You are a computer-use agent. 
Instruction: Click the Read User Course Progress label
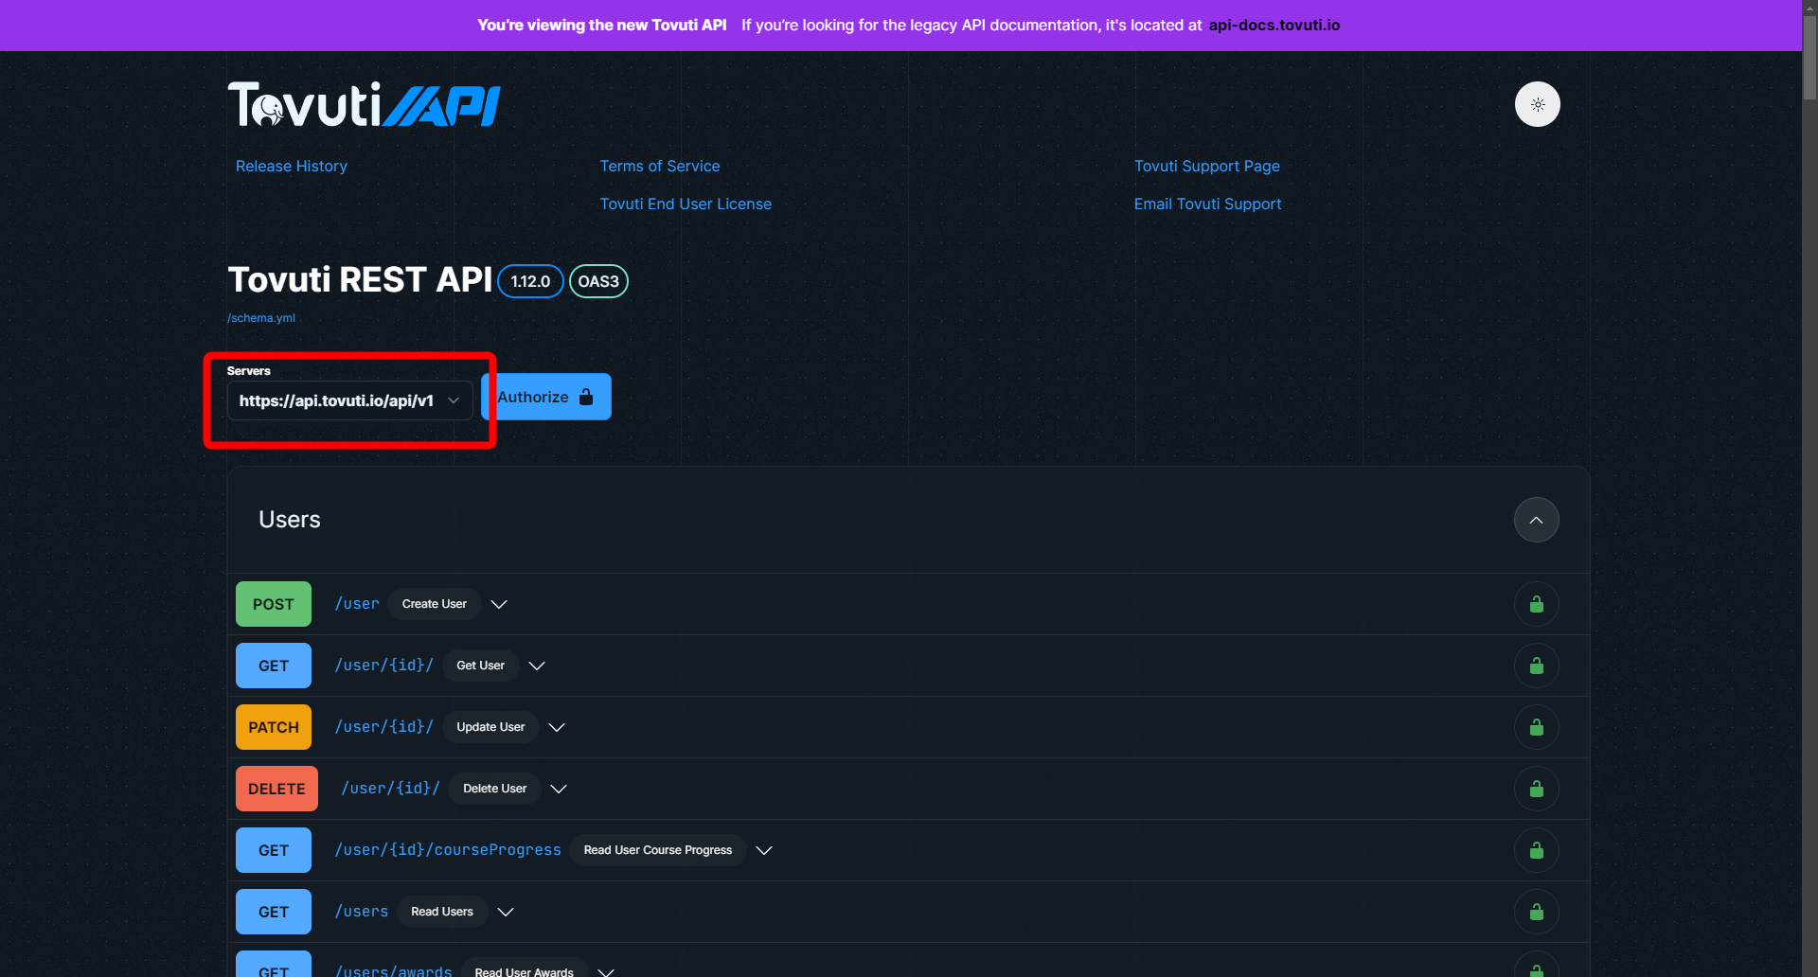pyautogui.click(x=658, y=850)
